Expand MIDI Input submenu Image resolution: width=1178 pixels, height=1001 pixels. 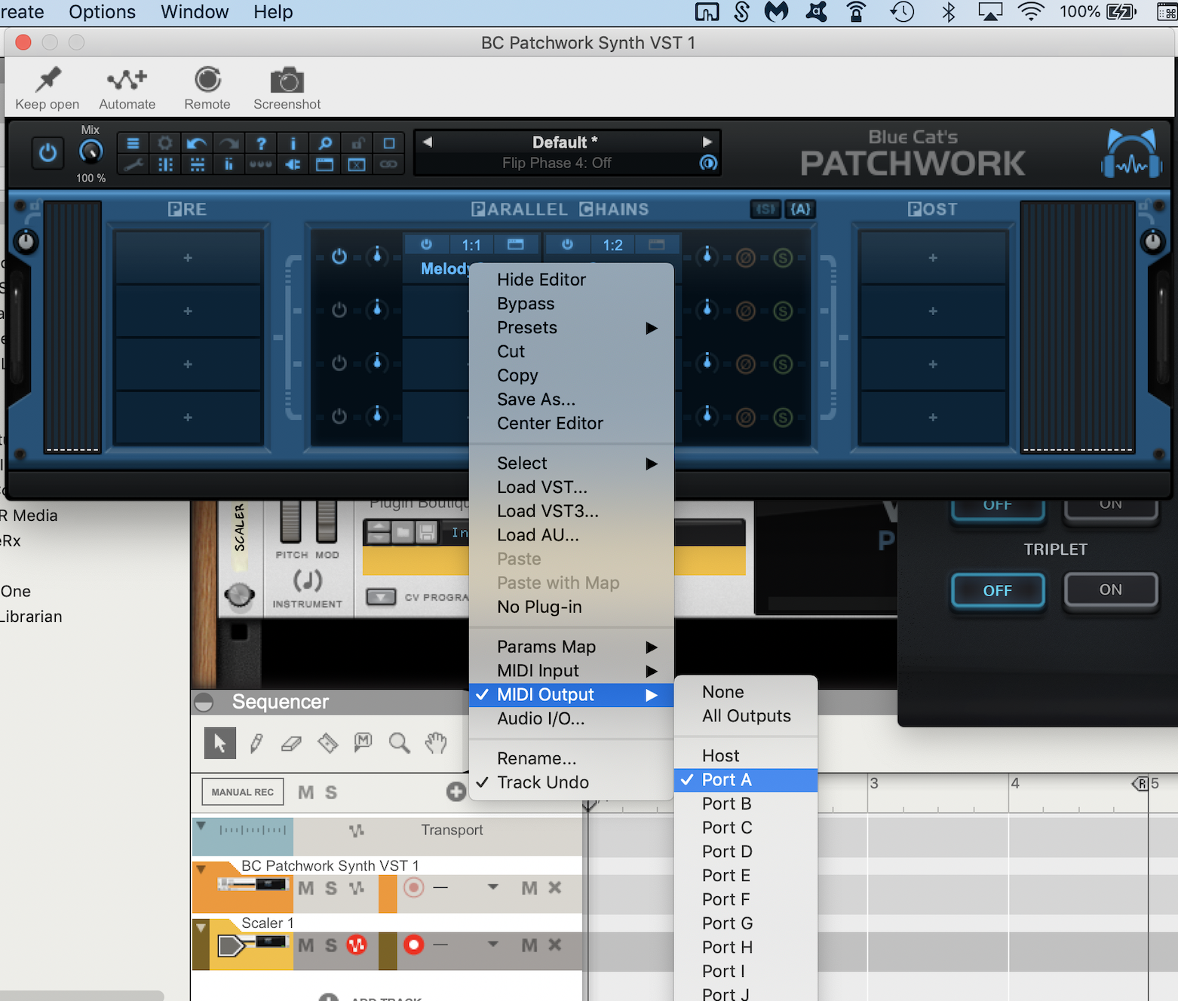pyautogui.click(x=571, y=671)
